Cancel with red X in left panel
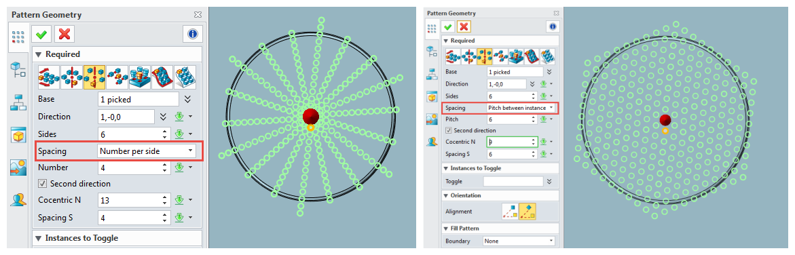The width and height of the screenshot is (795, 255). (64, 35)
